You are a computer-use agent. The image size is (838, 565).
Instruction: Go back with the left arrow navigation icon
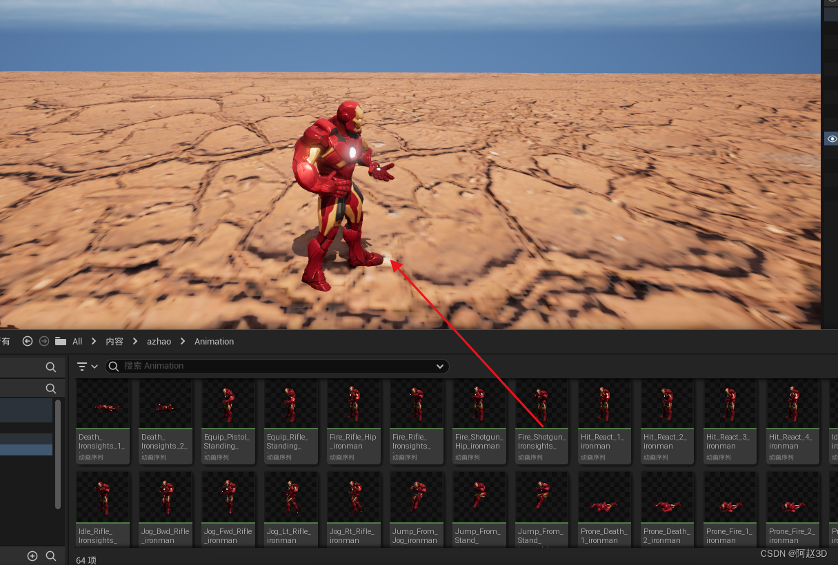(28, 341)
